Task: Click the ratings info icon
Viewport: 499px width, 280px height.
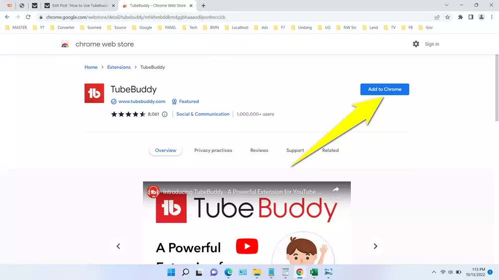Action: (x=165, y=114)
